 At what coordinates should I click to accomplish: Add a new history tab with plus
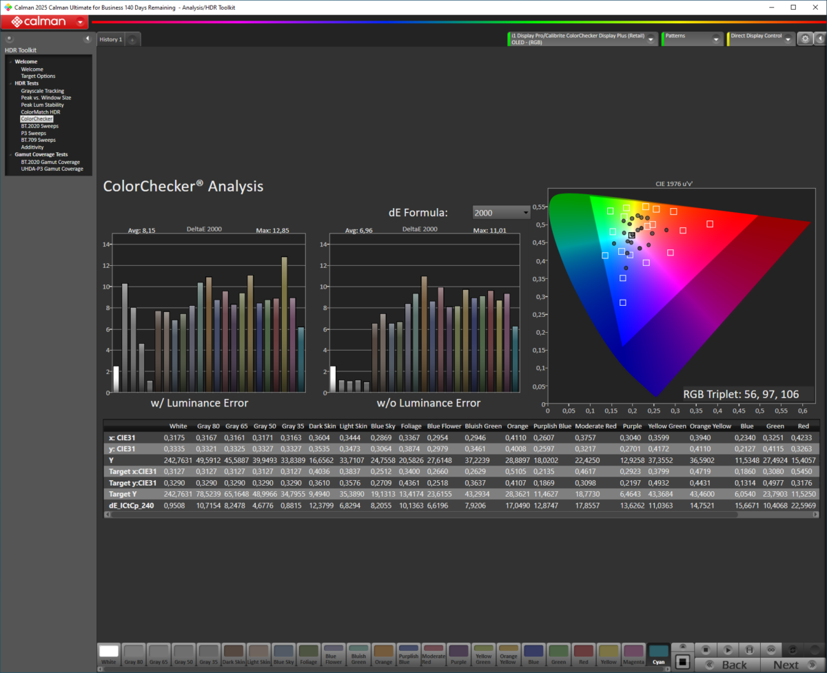tap(132, 40)
